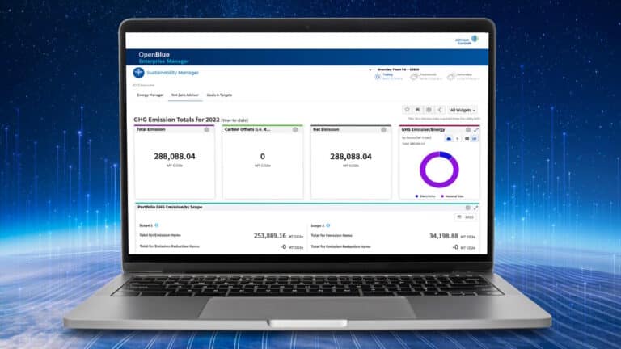Screen dimensions: 621x349
Task: Click the Johnson Controls logo
Action: 467,40
